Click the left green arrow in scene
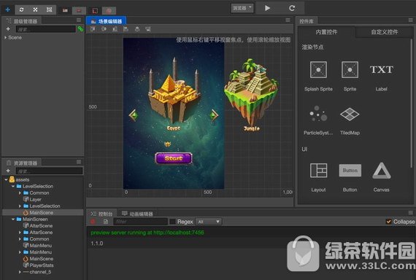 [133, 115]
